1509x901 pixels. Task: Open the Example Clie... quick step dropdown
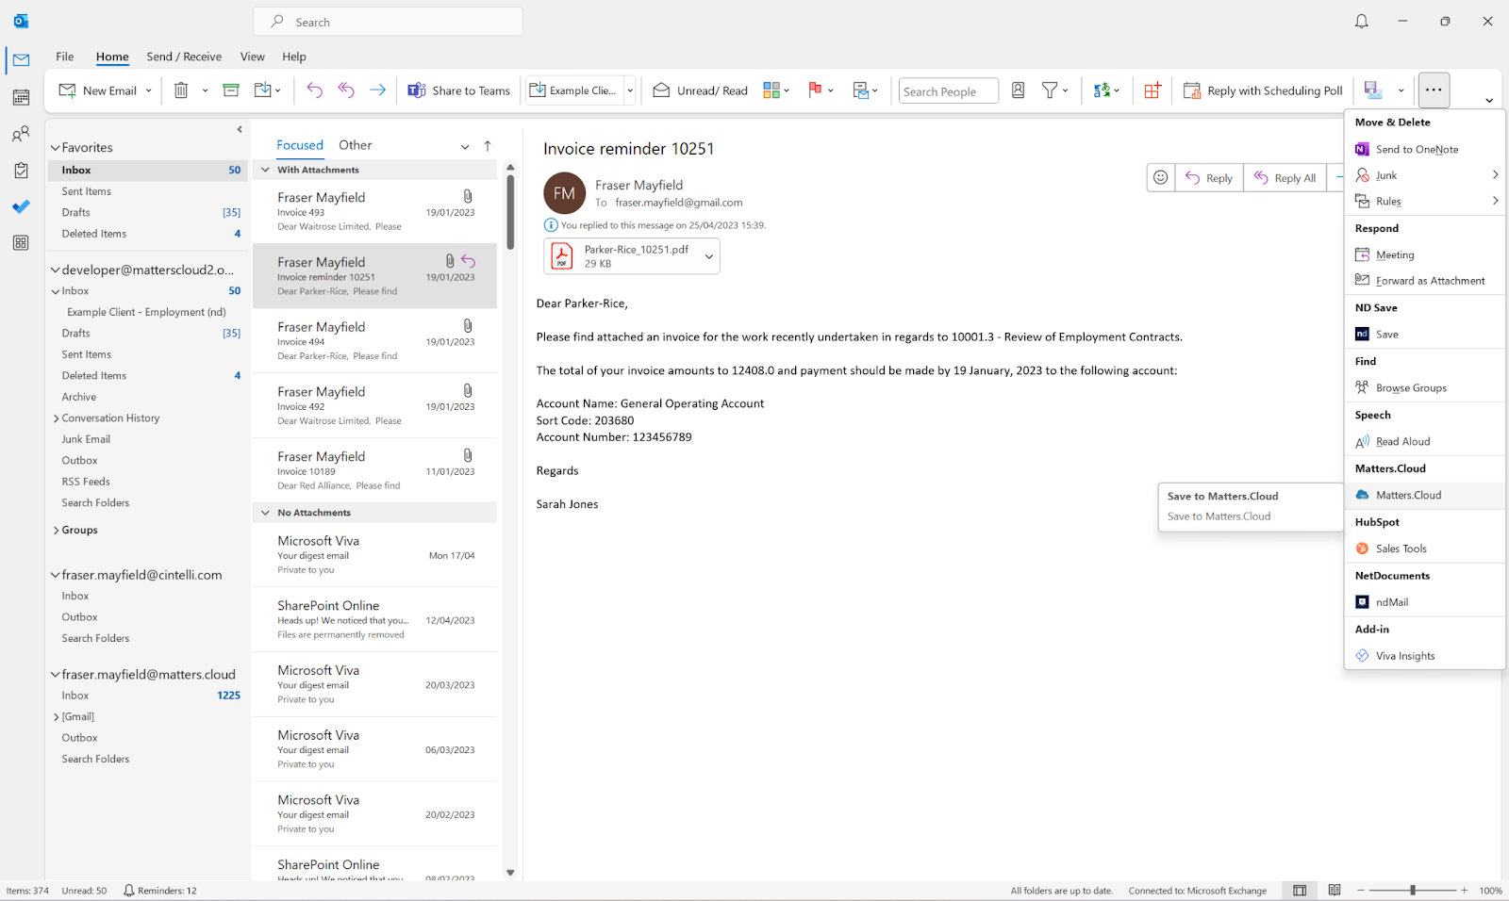pyautogui.click(x=630, y=90)
